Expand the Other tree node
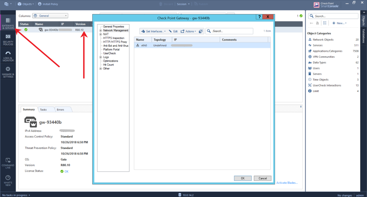The image size is (367, 197). click(x=101, y=69)
